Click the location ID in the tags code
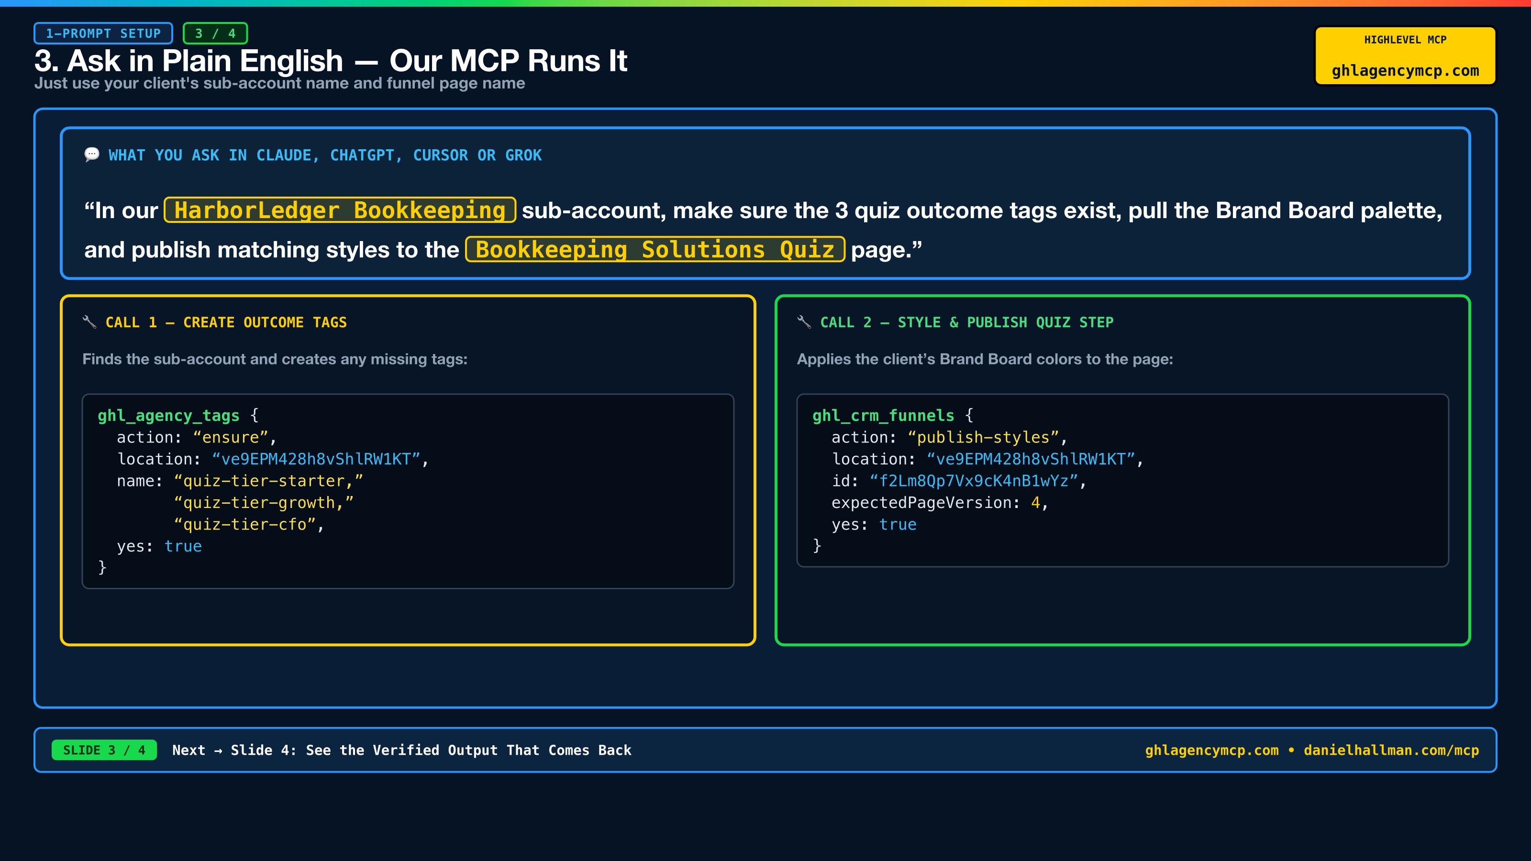 316,459
